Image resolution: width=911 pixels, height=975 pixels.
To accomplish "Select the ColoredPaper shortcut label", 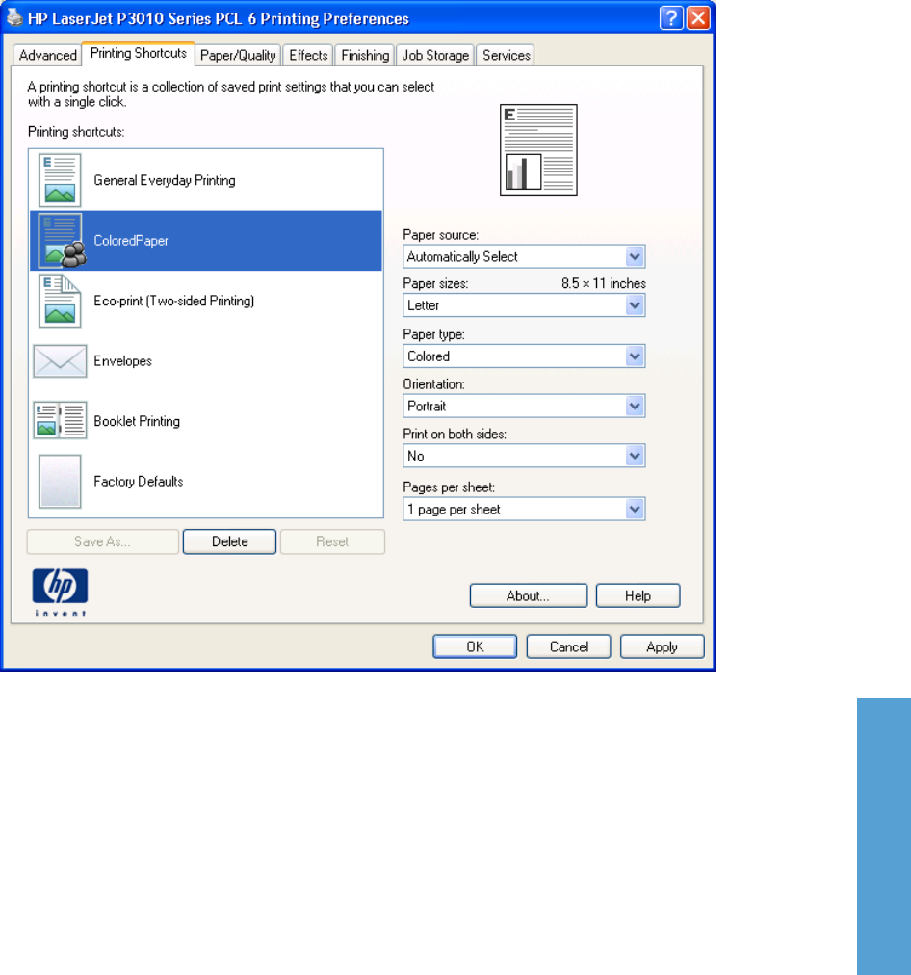I will (x=131, y=241).
